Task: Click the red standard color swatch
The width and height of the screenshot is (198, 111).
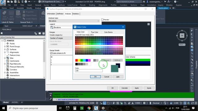Action: click(x=76, y=60)
